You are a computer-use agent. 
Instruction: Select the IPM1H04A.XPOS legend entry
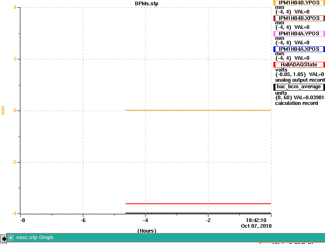pyautogui.click(x=299, y=49)
